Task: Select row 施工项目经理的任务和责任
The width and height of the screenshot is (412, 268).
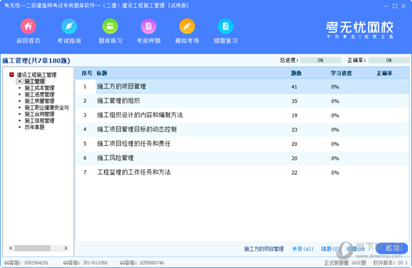Action: (242, 144)
